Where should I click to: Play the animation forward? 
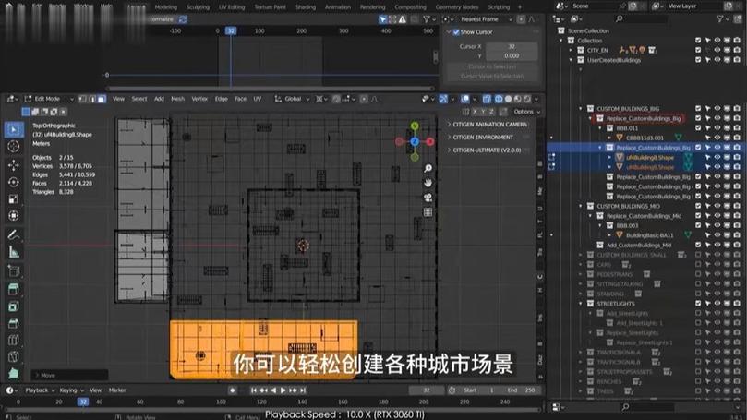(283, 390)
